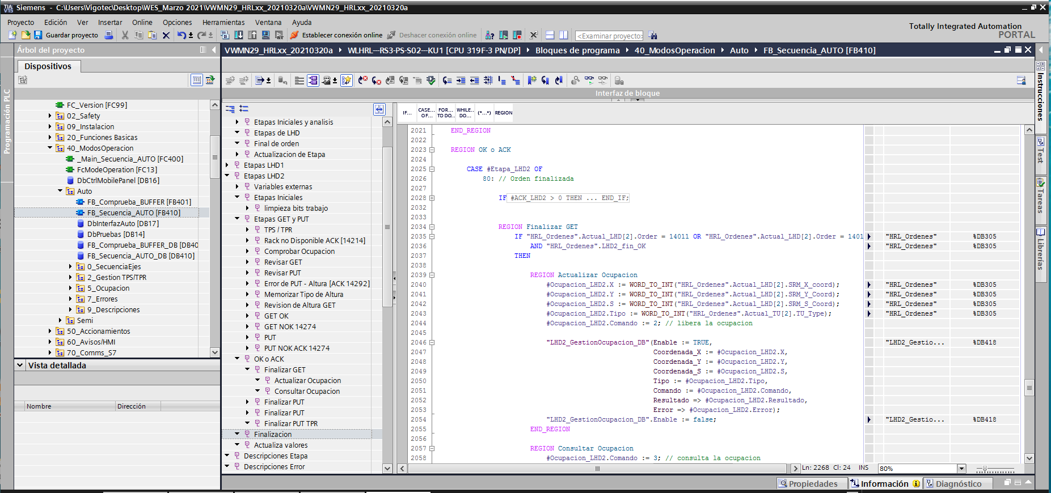1051x493 pixels.
Task: Click the orange go-online connection icon
Action: coord(294,35)
